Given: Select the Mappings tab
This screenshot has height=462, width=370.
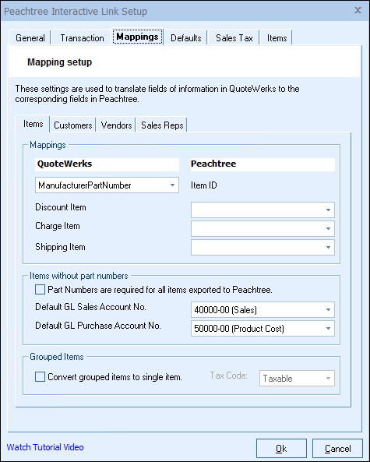Looking at the screenshot, I should tap(137, 37).
